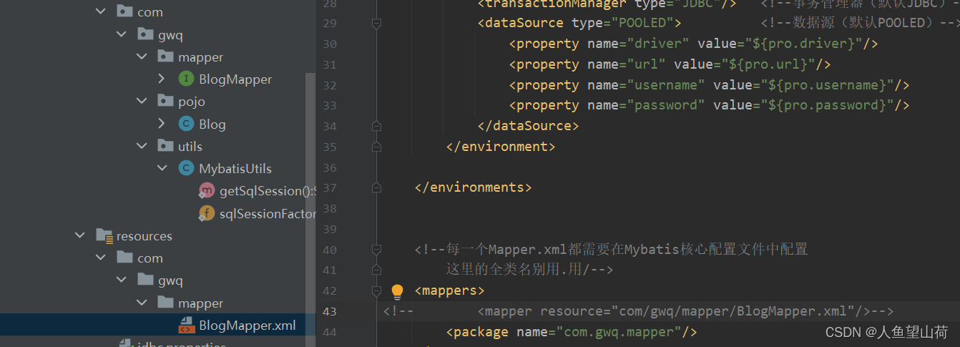Select the BlogMapper interface label

pyautogui.click(x=235, y=79)
